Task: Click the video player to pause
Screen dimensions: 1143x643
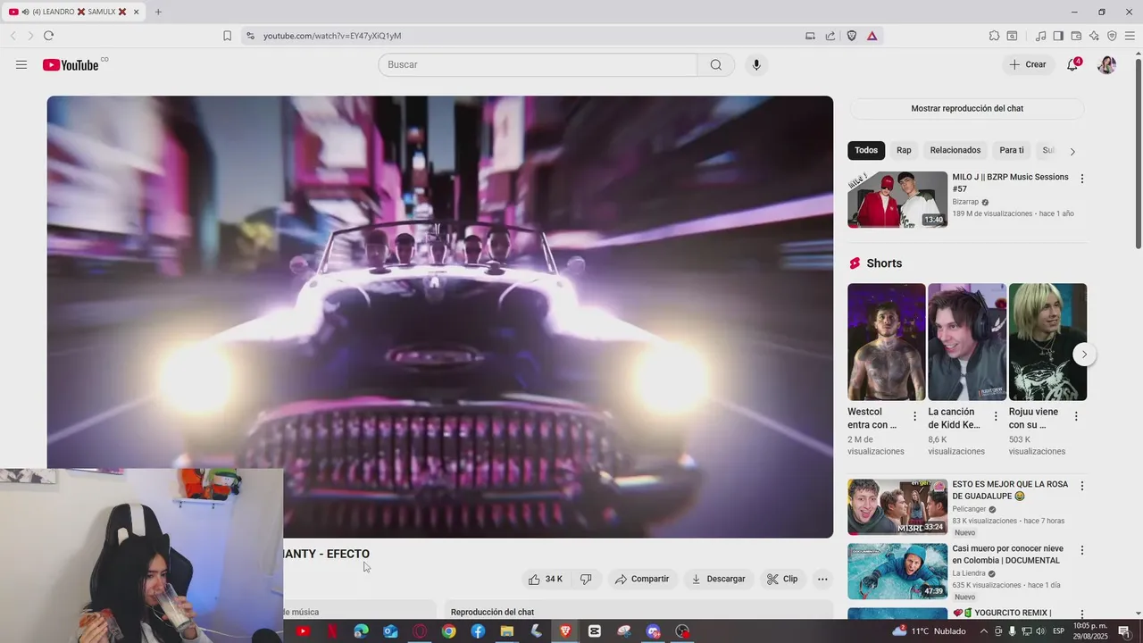Action: [440, 317]
